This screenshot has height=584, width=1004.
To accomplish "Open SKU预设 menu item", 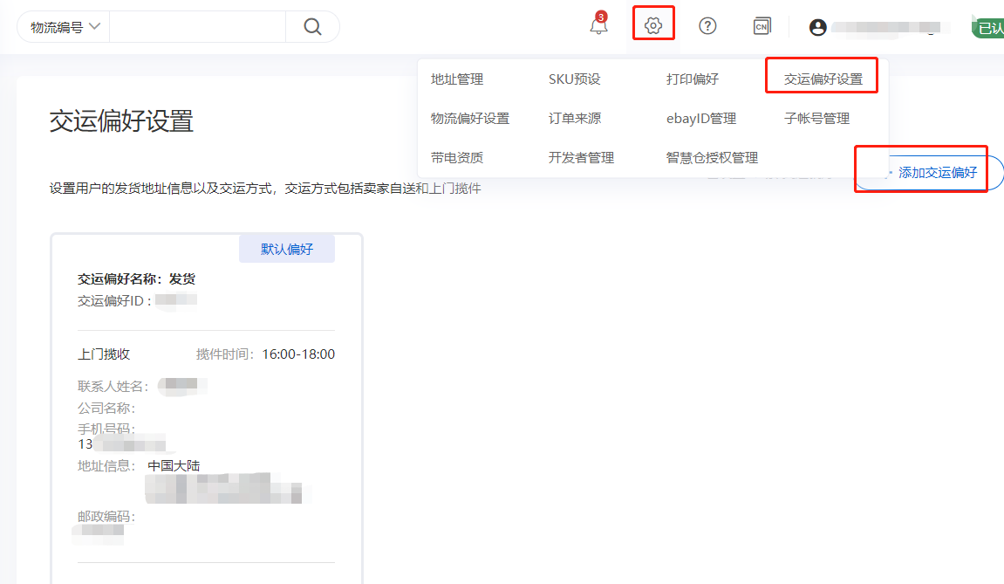I will coord(574,79).
